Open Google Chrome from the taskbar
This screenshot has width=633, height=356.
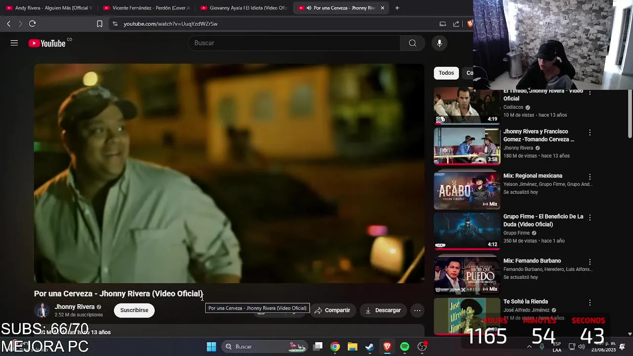tap(335, 347)
